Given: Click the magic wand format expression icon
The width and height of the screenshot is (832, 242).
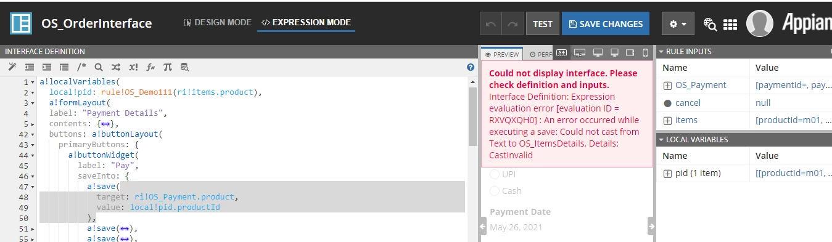Looking at the screenshot, I should [x=12, y=67].
